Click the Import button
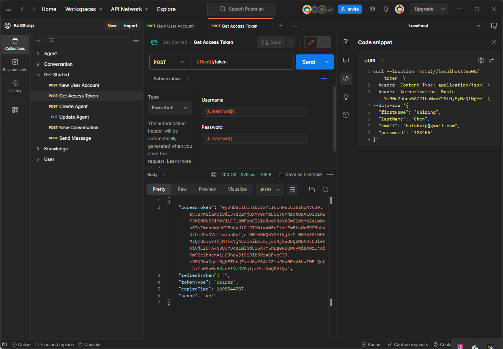 [x=131, y=26]
